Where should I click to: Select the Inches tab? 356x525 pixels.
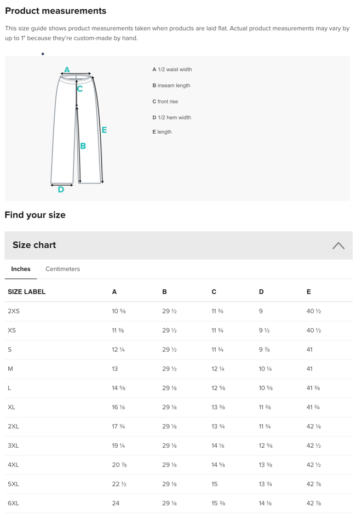(x=21, y=269)
